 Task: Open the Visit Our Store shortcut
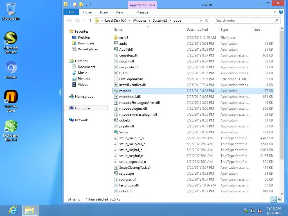pyautogui.click(x=11, y=96)
